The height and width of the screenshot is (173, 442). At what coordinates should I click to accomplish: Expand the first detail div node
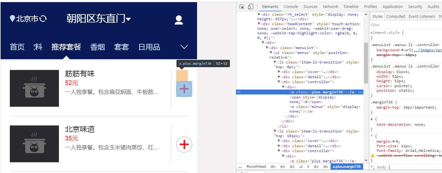tap(279, 77)
